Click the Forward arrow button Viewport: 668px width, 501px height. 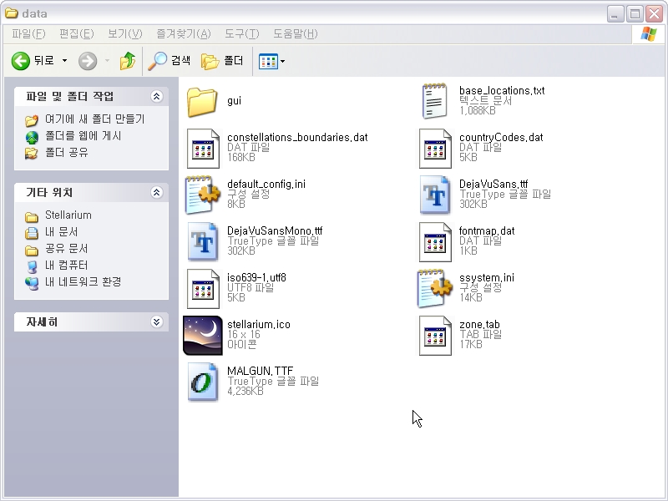[x=88, y=61]
